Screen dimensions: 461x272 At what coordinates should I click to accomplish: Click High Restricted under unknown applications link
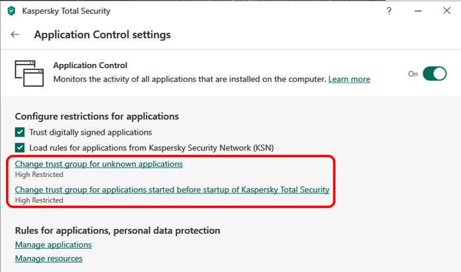39,174
